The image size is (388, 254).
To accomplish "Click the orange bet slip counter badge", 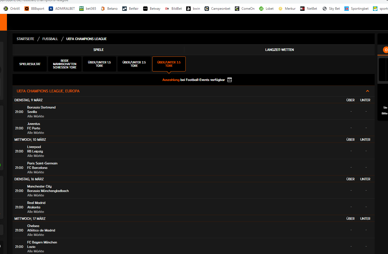I will coord(386,50).
